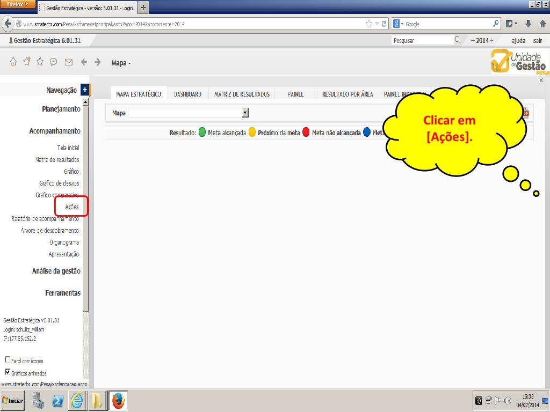Reload the page with refresh icon
The width and height of the screenshot is (550, 412).
[x=383, y=24]
